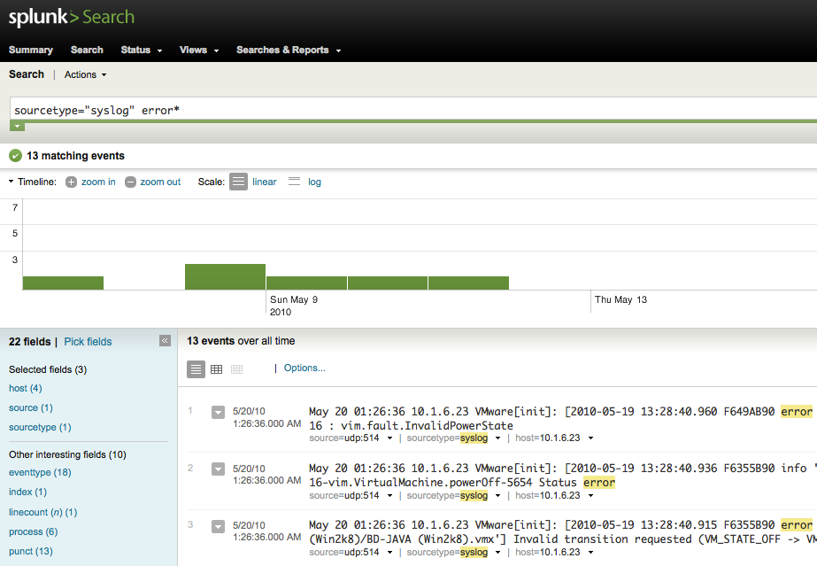
Task: Select the host (4) field
Action: [26, 388]
